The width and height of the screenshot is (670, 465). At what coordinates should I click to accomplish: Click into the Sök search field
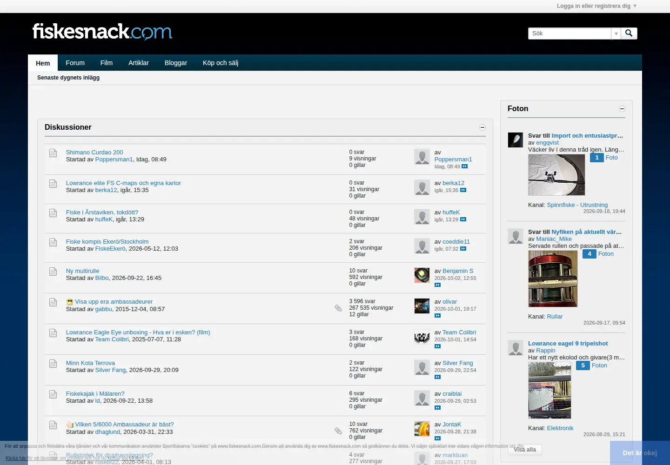(569, 33)
